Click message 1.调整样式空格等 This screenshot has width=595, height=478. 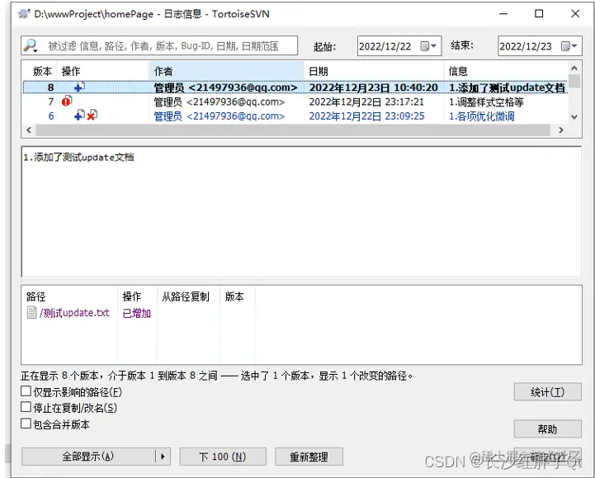[486, 102]
